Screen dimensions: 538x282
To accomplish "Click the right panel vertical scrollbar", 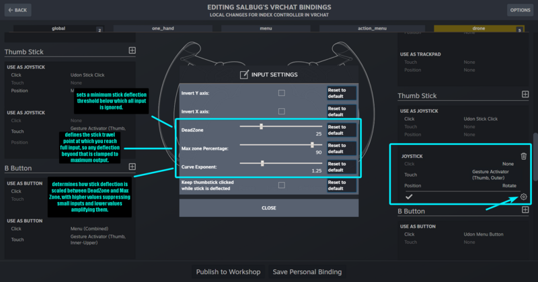I will [x=535, y=157].
